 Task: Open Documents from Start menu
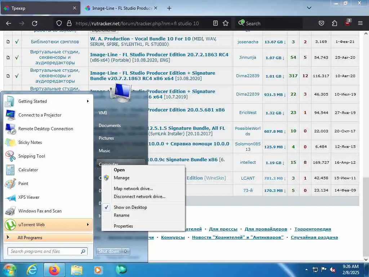click(110, 126)
